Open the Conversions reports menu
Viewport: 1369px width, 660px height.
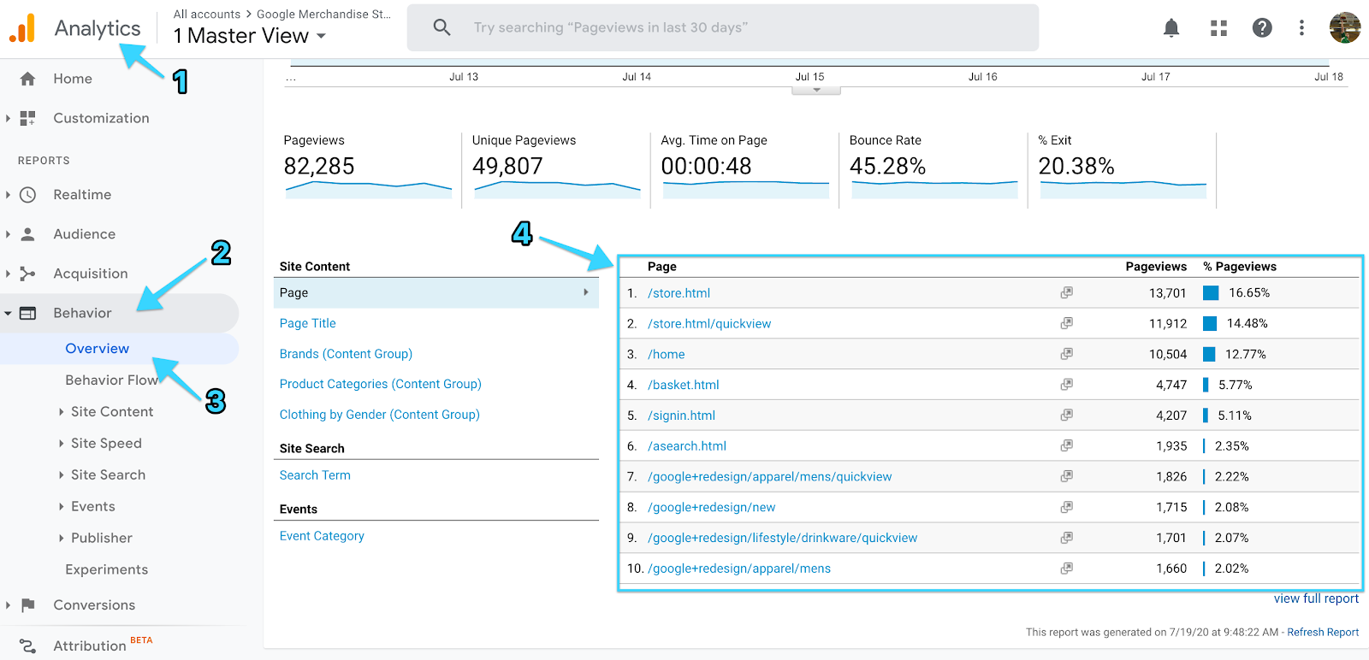[x=94, y=605]
